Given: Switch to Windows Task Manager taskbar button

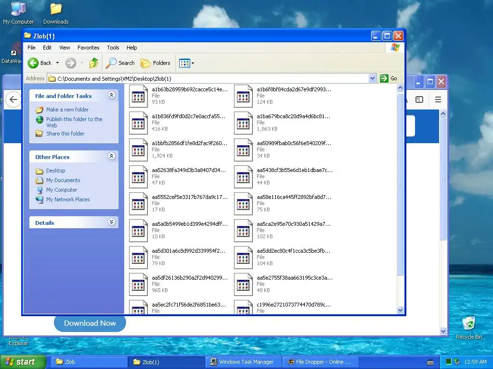Looking at the screenshot, I should 244,362.
